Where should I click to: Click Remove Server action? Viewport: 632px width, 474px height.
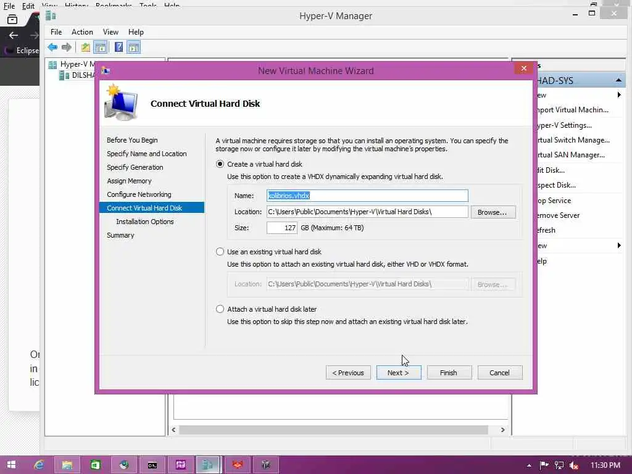(x=559, y=215)
